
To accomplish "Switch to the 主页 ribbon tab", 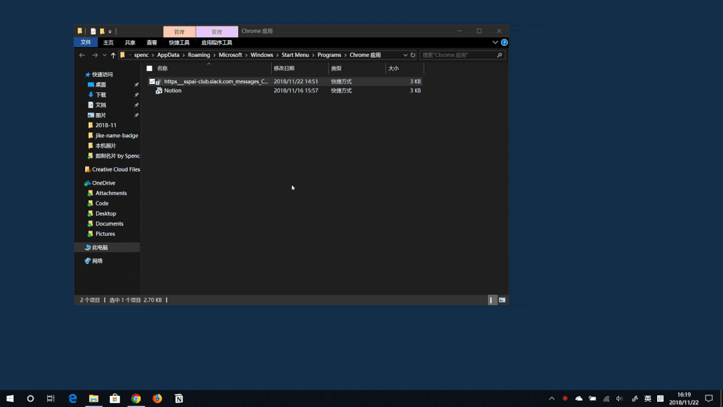I will pos(108,43).
